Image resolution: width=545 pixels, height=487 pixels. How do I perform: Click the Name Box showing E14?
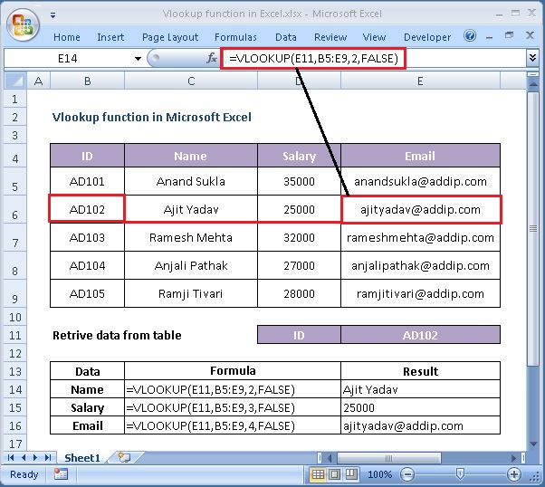(x=68, y=59)
